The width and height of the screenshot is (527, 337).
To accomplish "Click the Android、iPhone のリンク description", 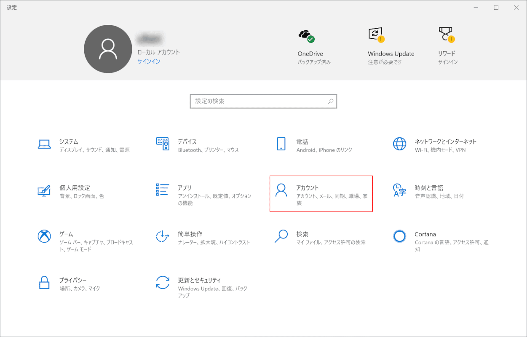I will tap(324, 150).
